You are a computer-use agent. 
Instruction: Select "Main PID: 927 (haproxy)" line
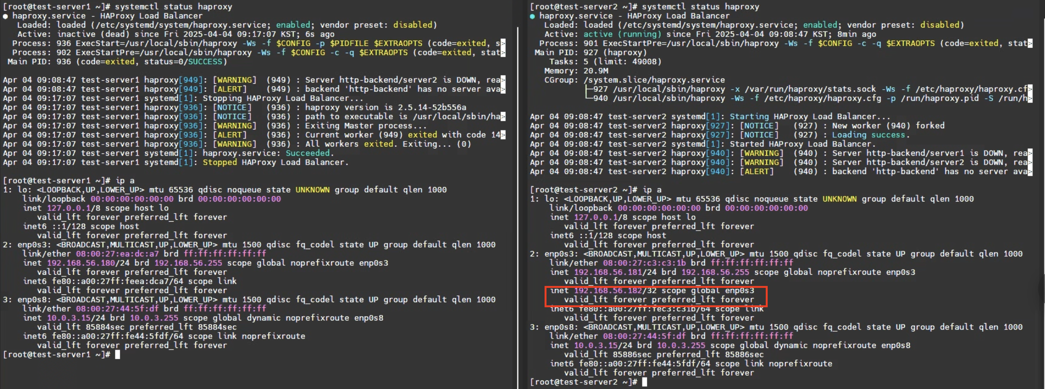point(591,52)
